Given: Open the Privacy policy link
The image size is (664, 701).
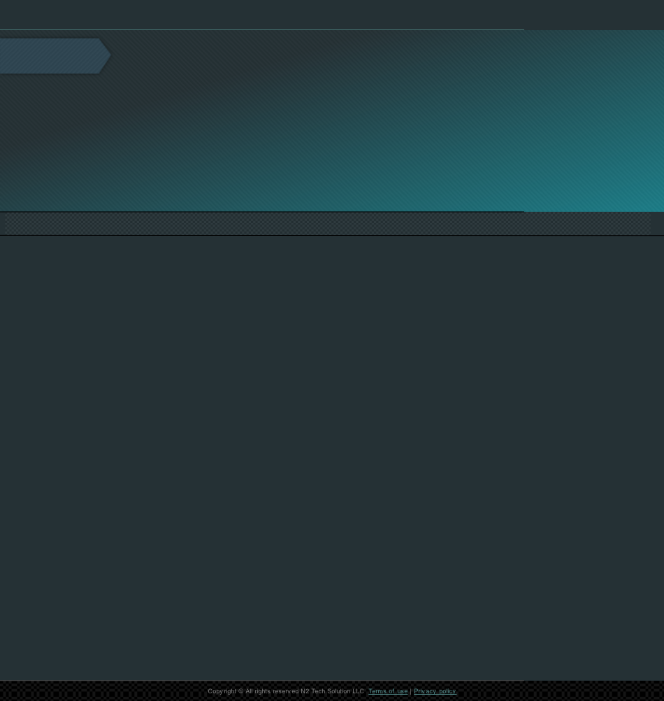Looking at the screenshot, I should [x=435, y=691].
